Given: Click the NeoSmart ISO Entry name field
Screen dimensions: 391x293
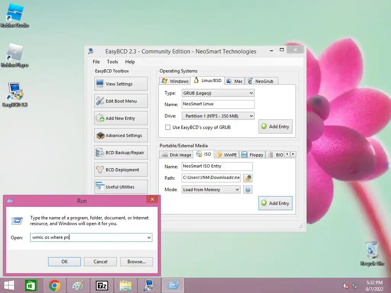Looking at the screenshot, I should coord(217,166).
